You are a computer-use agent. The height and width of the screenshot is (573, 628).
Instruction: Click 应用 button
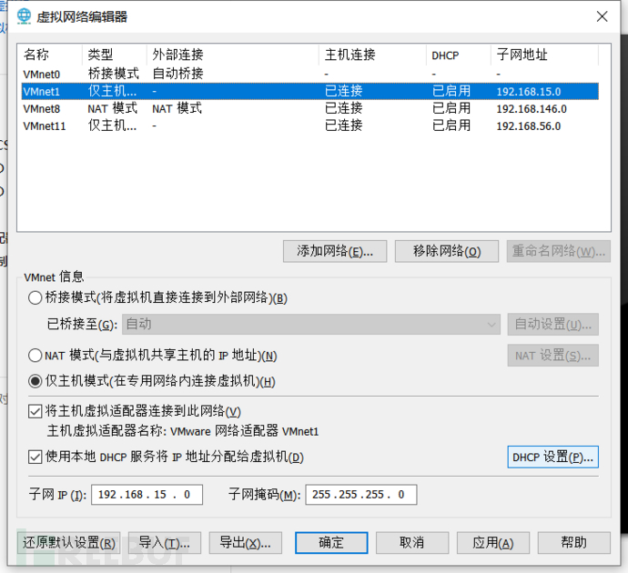(x=493, y=543)
